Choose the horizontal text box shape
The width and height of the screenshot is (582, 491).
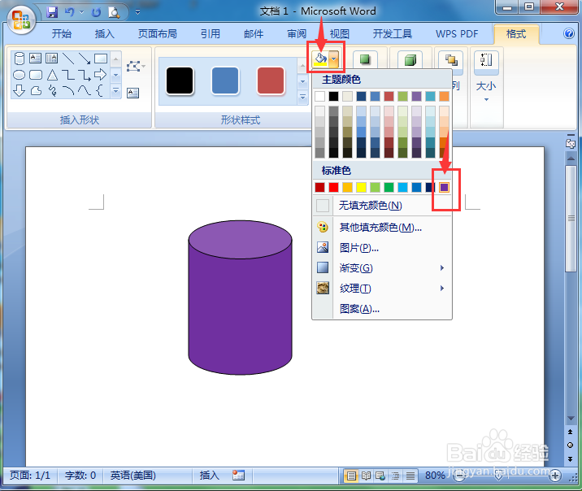(35, 58)
